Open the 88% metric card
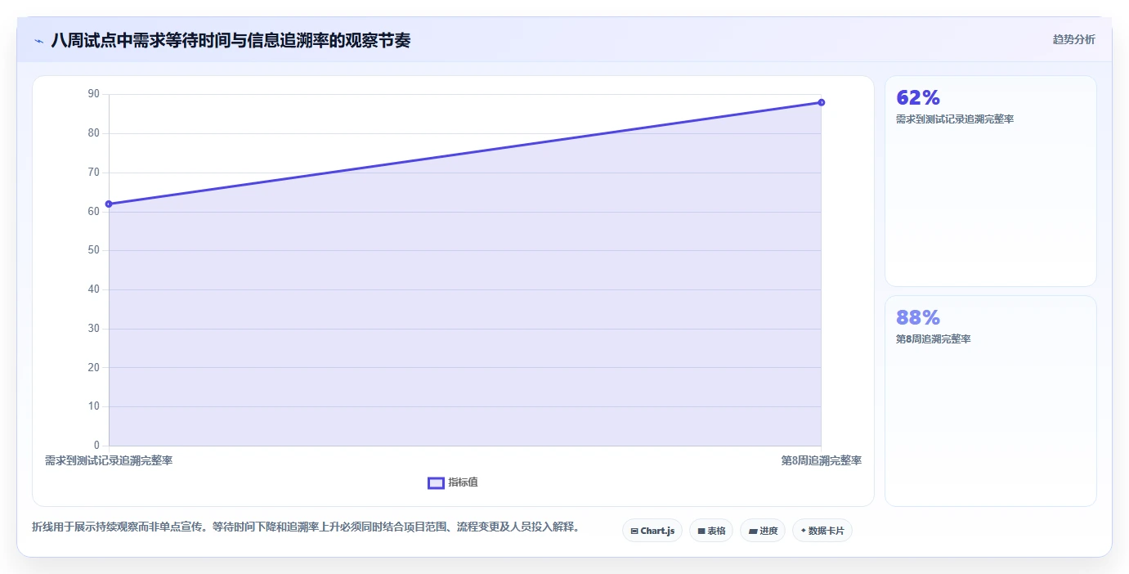Viewport: 1129px width, 574px height. click(990, 401)
